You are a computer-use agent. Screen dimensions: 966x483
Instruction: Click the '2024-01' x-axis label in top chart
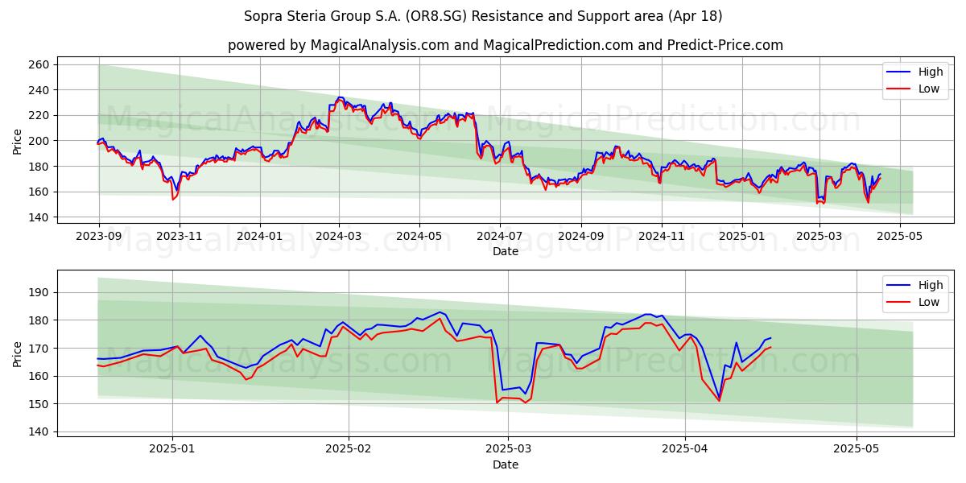pos(259,237)
